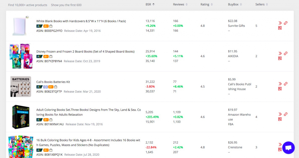The width and height of the screenshot is (299, 158).
Task: Click ASIN: B01MXNA1AU text
Action: click(x=50, y=124)
